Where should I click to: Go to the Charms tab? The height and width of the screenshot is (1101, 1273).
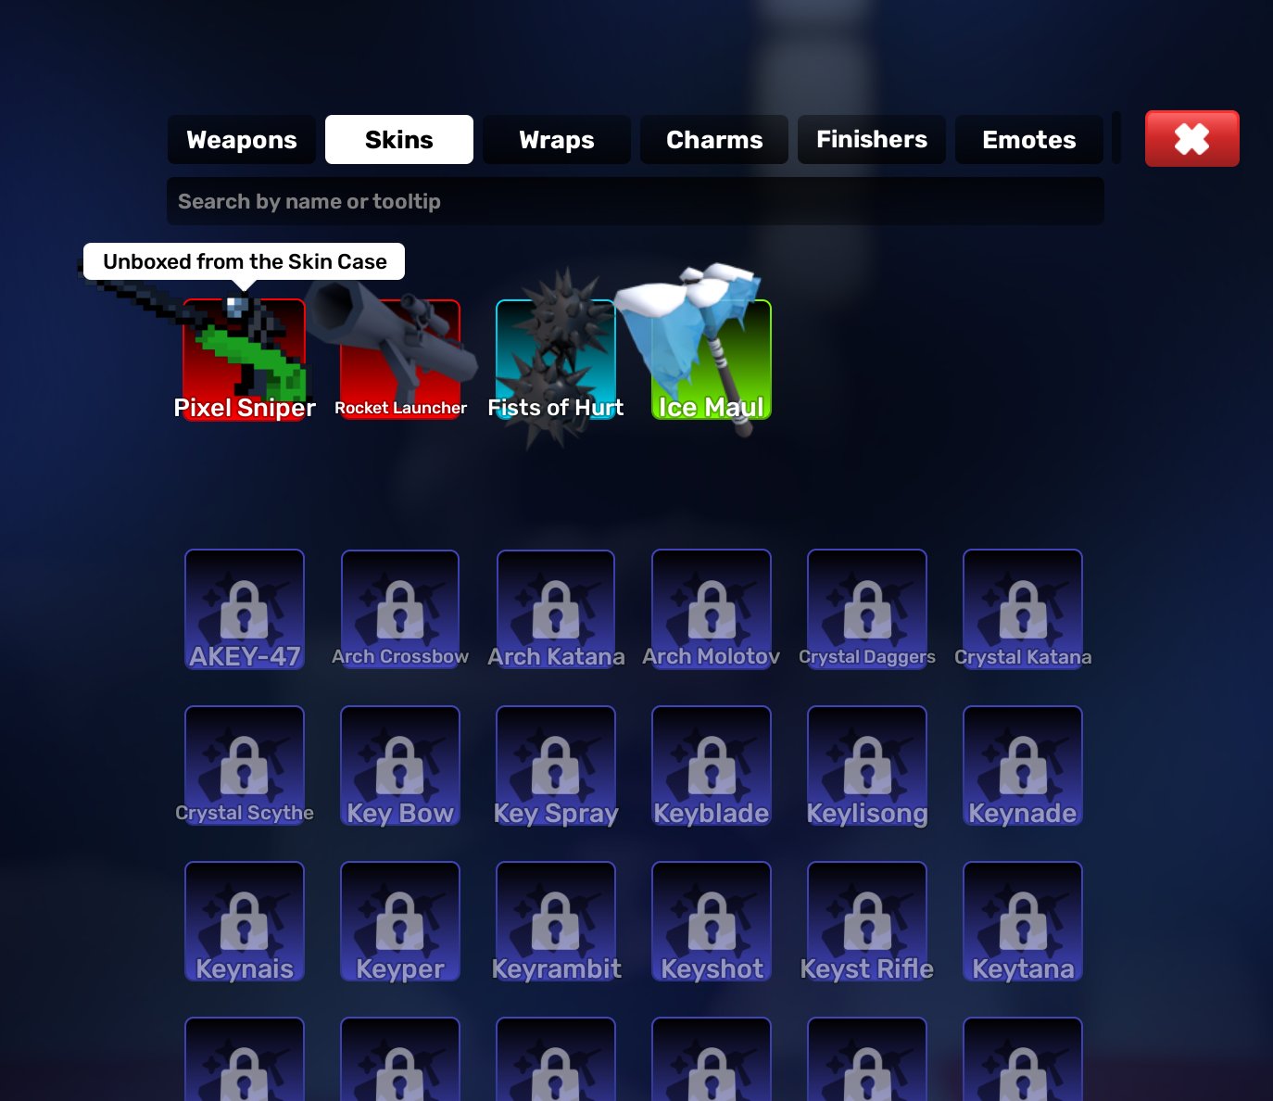[x=714, y=140]
